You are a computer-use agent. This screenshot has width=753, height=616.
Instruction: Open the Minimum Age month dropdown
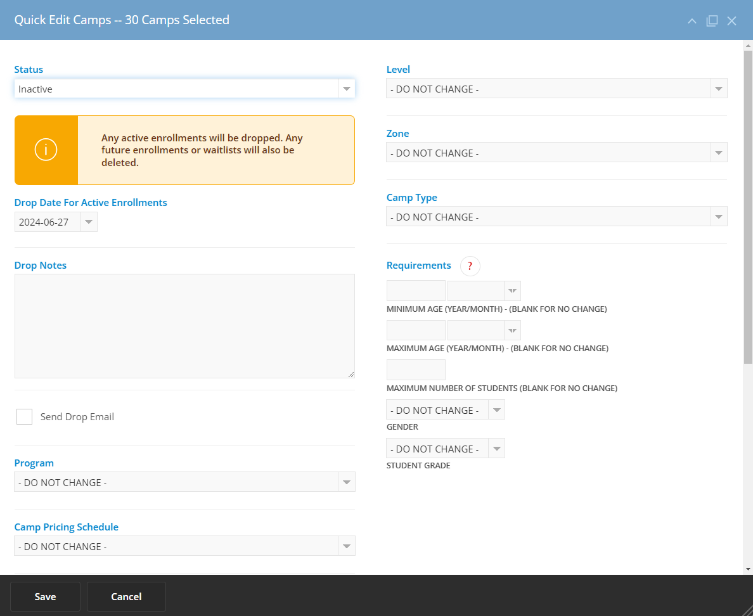click(484, 291)
